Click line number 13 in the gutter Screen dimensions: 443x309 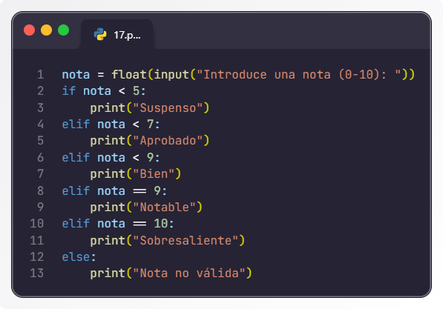(37, 273)
